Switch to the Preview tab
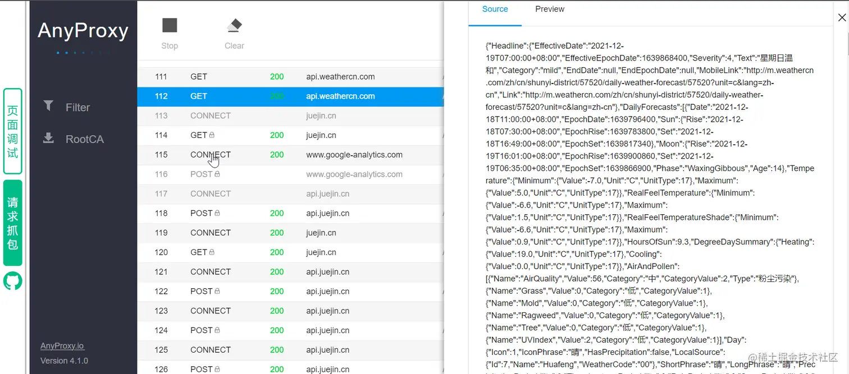Screen dimensions: 849x374 tap(550, 9)
